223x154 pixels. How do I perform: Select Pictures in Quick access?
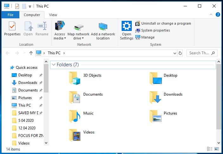click(x=22, y=98)
